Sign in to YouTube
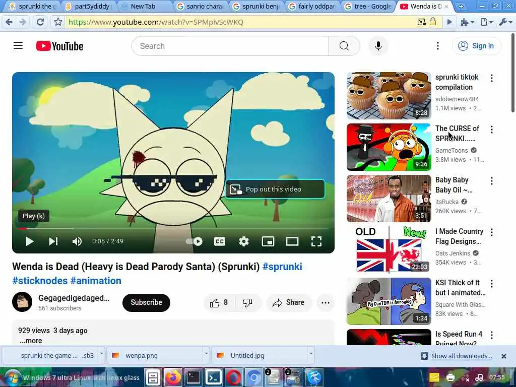 (x=477, y=46)
